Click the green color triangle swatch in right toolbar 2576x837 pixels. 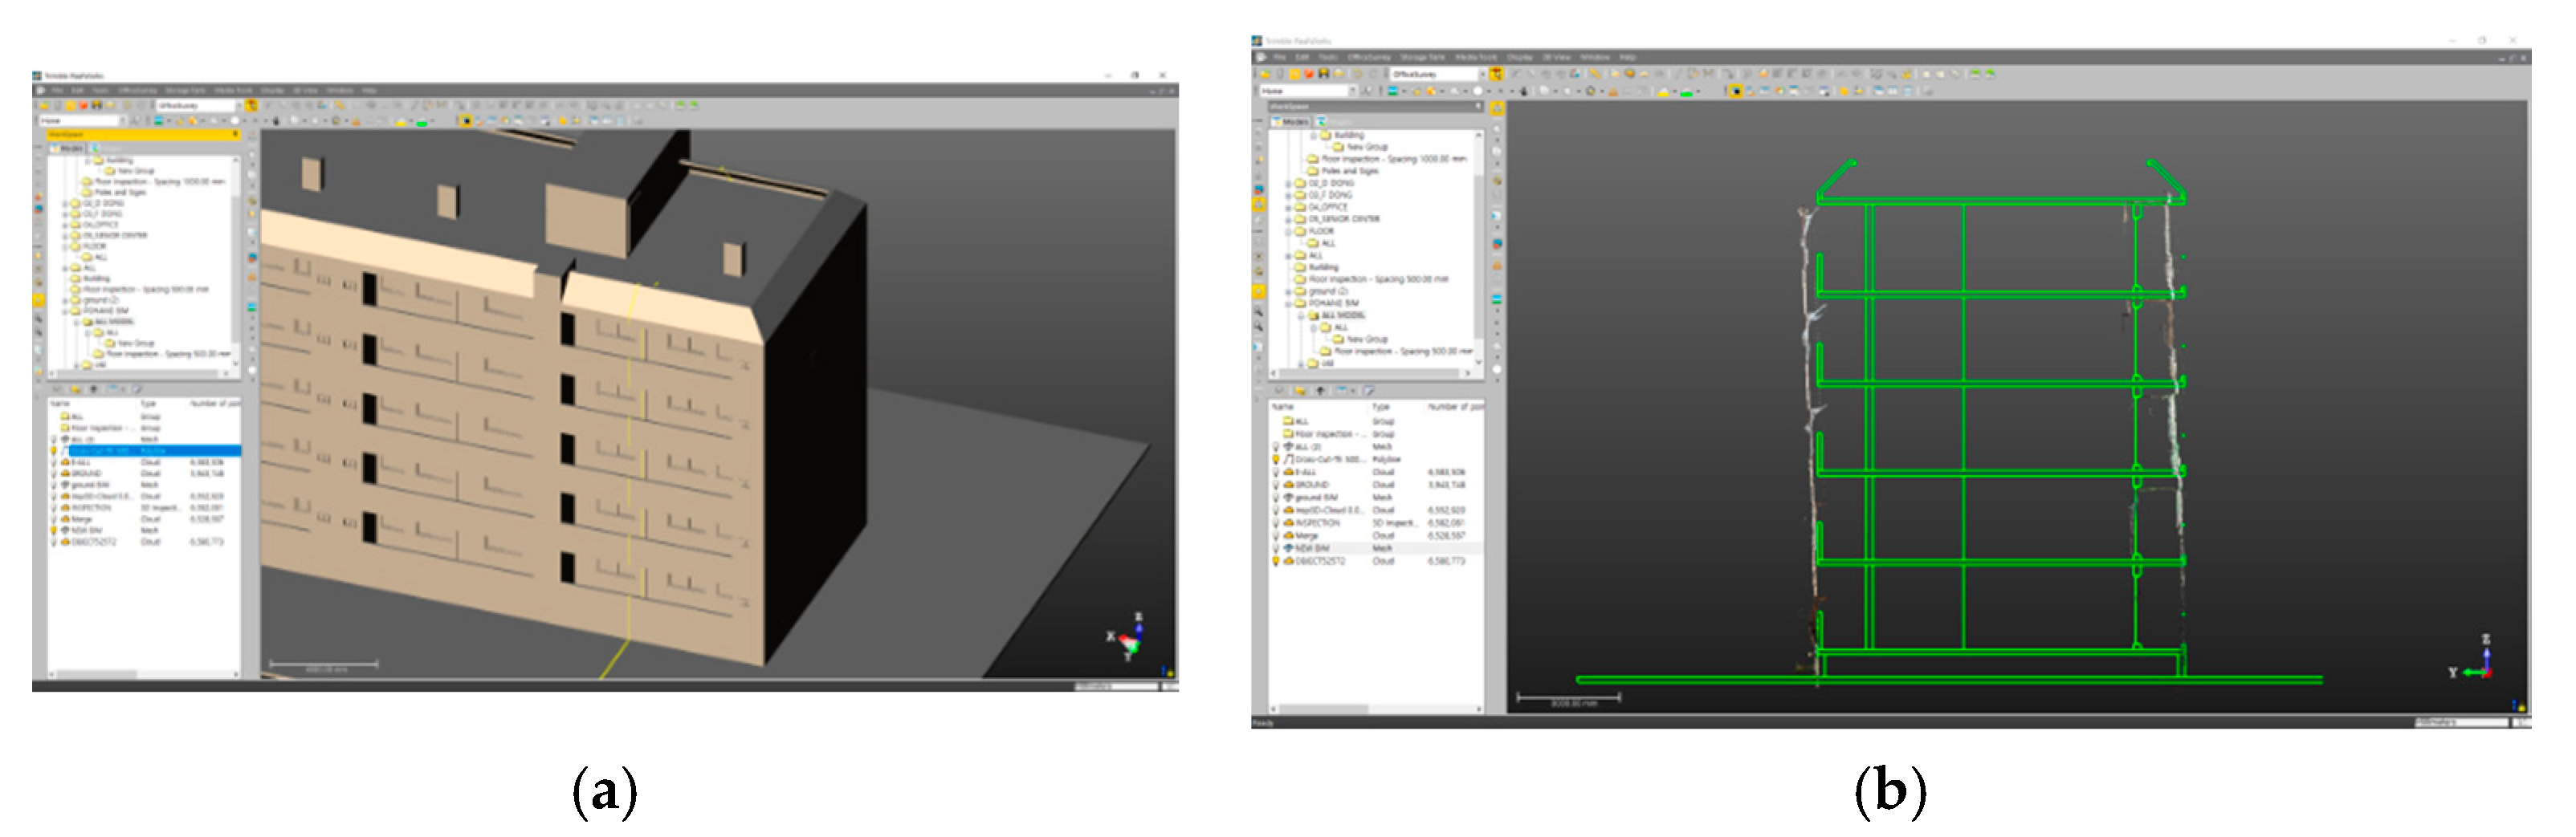[x=1686, y=92]
